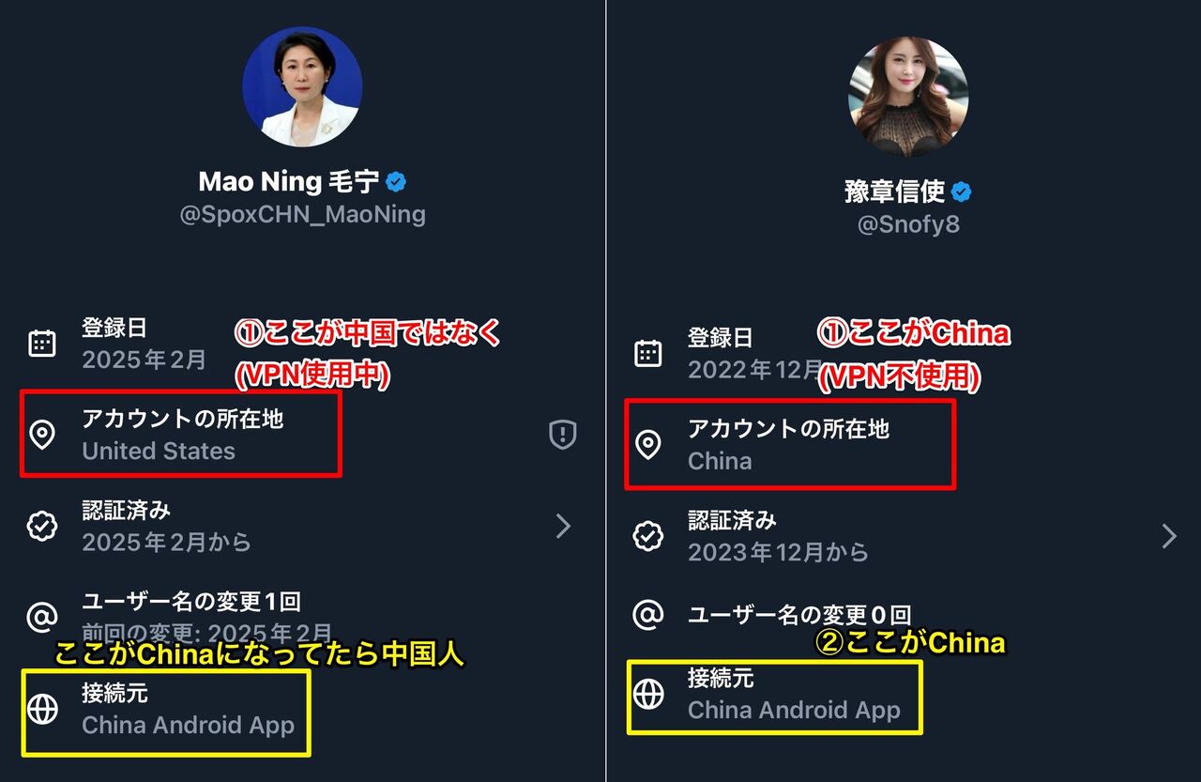Image resolution: width=1201 pixels, height=782 pixels.
Task: Click the verified badge icon beside 2023年12月から
Action: (648, 535)
